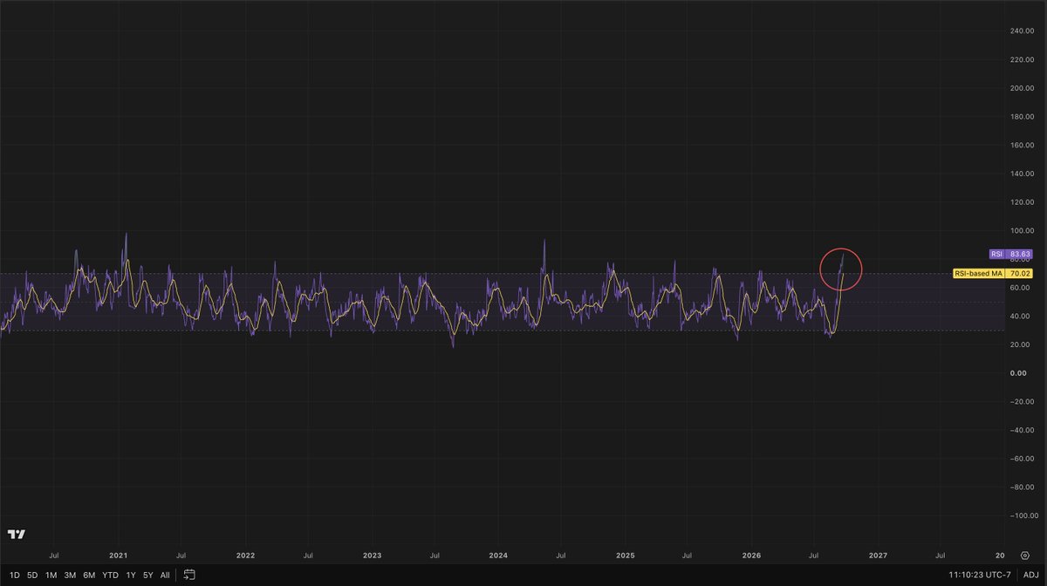Click the yellow RSI-based MA 70.02 label
1047x586 pixels.
993,273
